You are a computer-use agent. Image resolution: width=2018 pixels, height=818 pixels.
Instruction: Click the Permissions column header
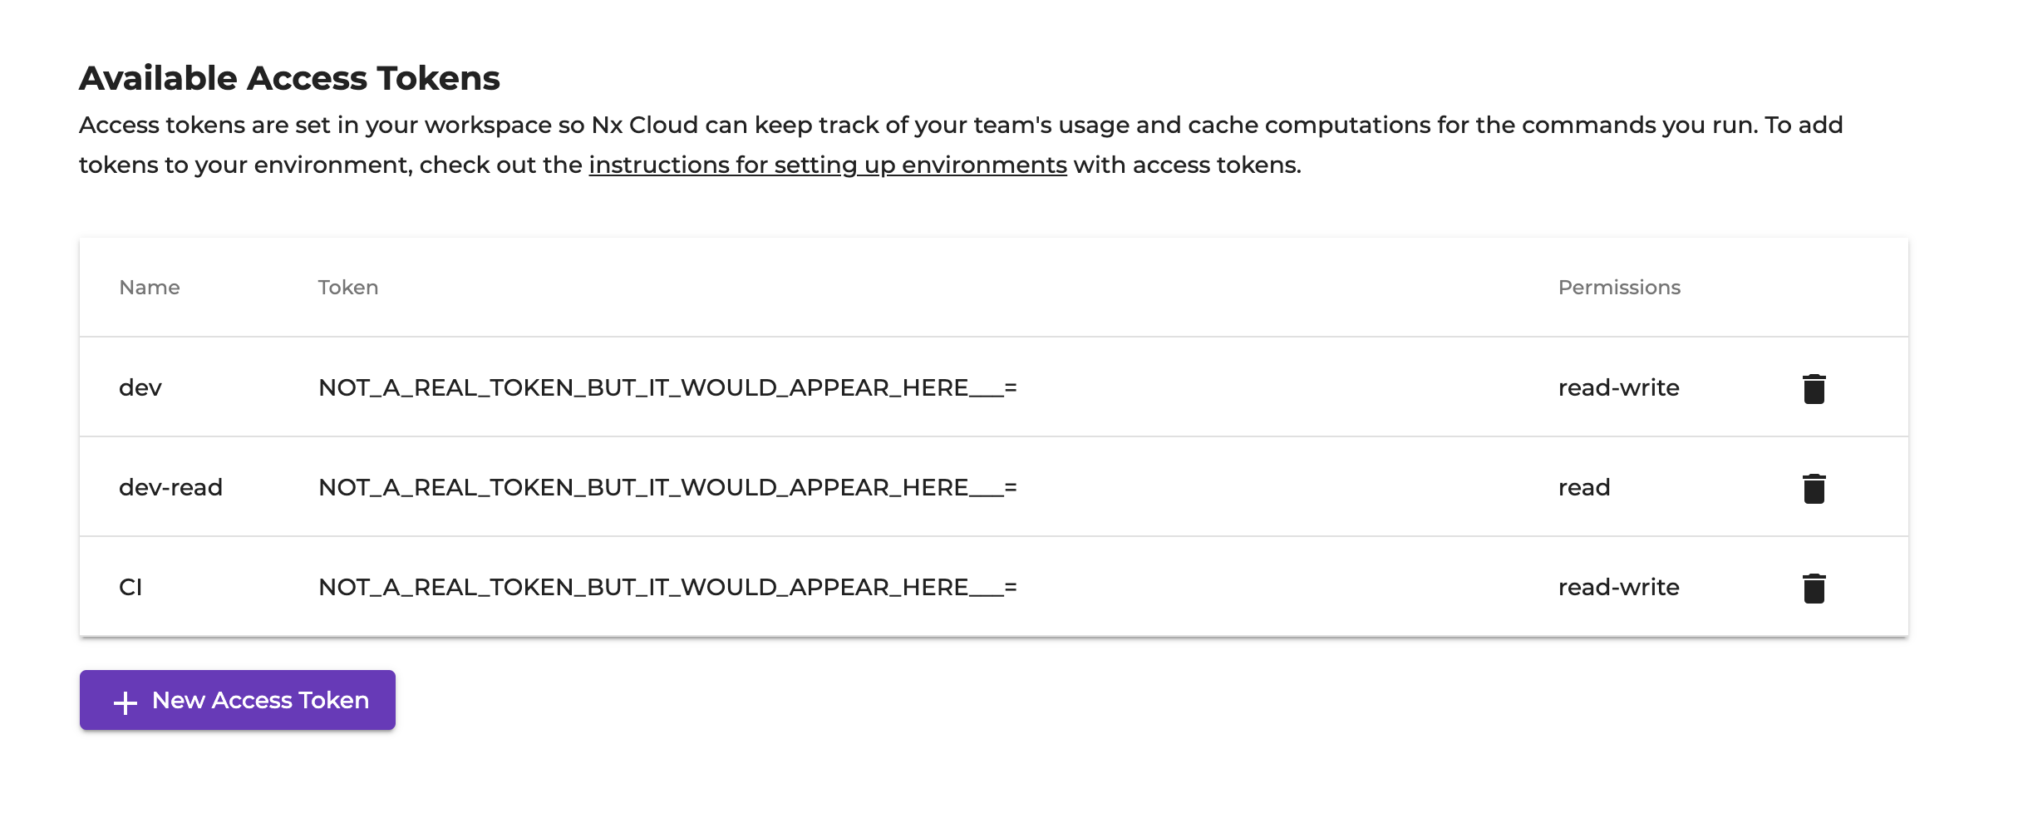(x=1618, y=288)
